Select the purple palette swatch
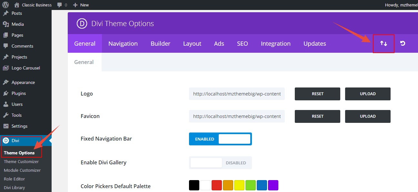 273,185
